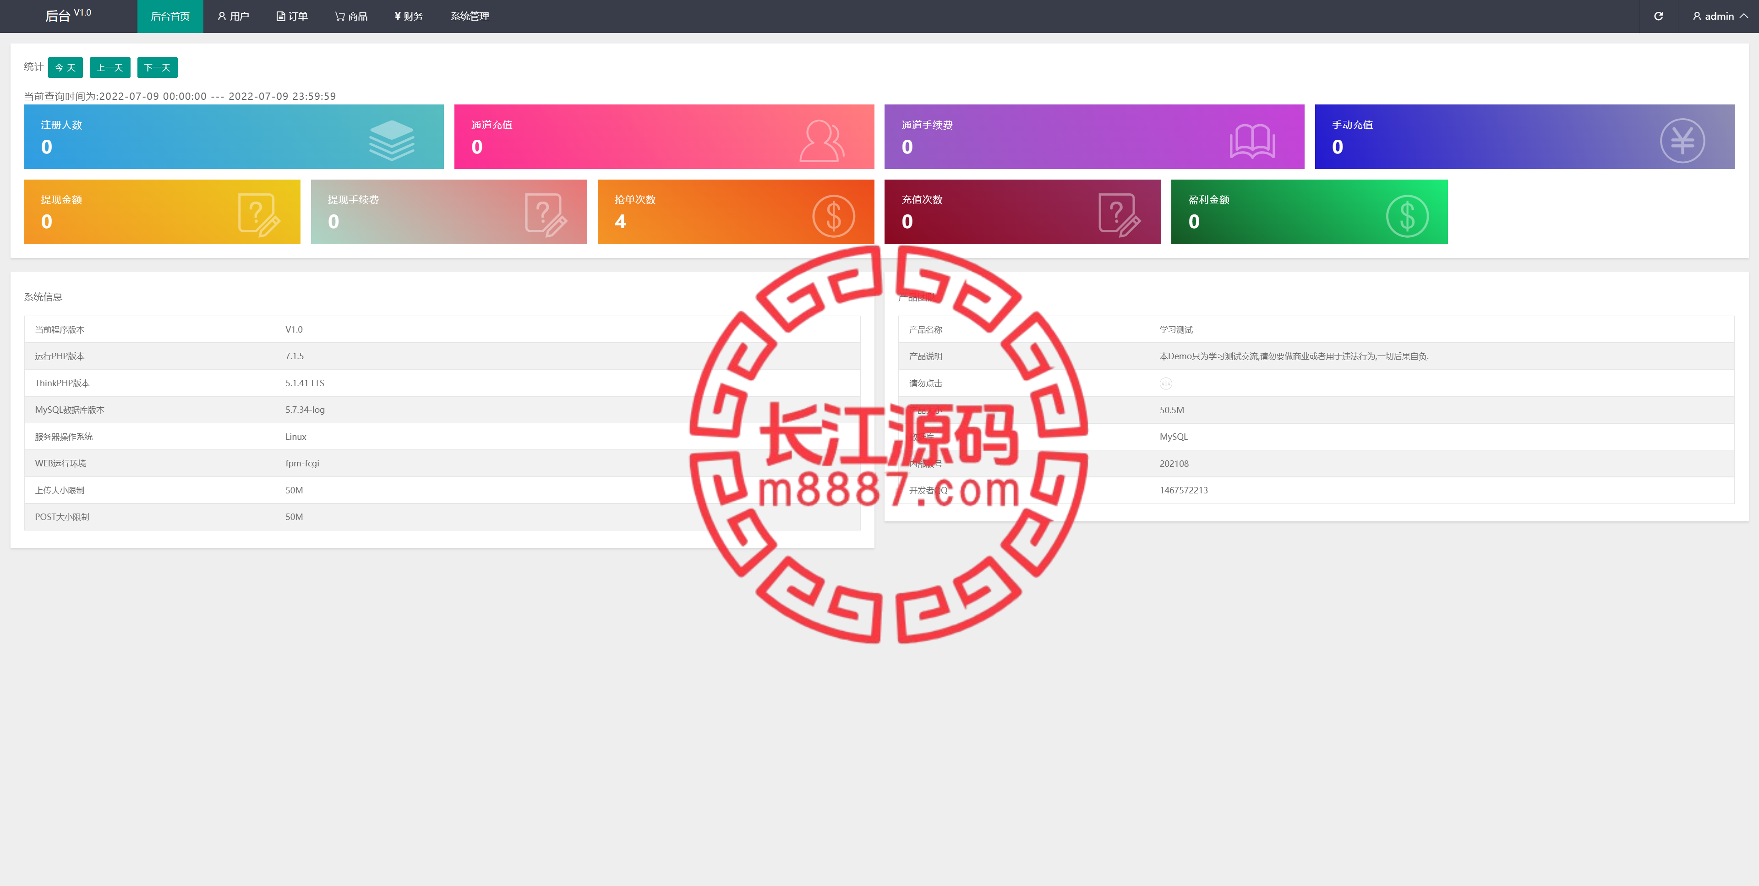Open the 用户 menu
The image size is (1759, 886).
pyautogui.click(x=233, y=16)
